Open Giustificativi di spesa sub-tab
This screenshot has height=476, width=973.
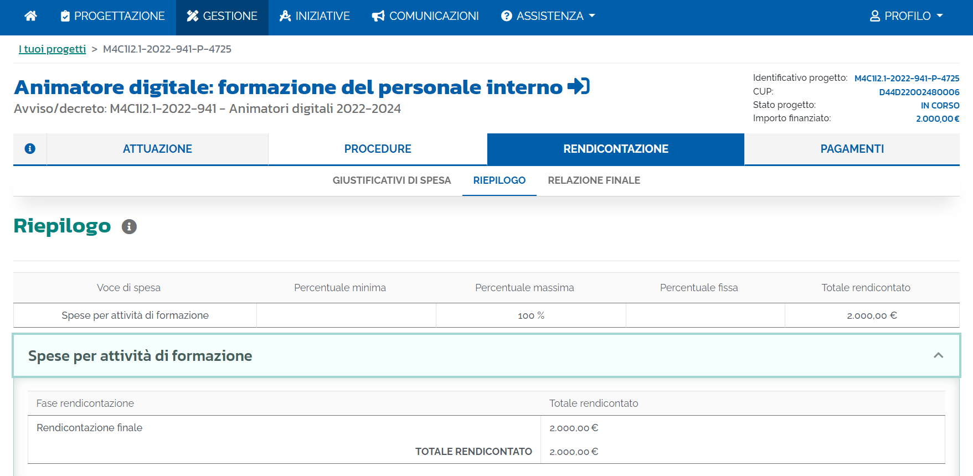(392, 180)
